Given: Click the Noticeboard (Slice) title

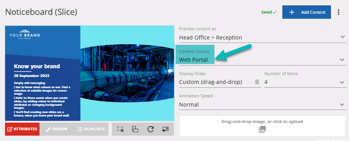Looking at the screenshot, I should [41, 12].
